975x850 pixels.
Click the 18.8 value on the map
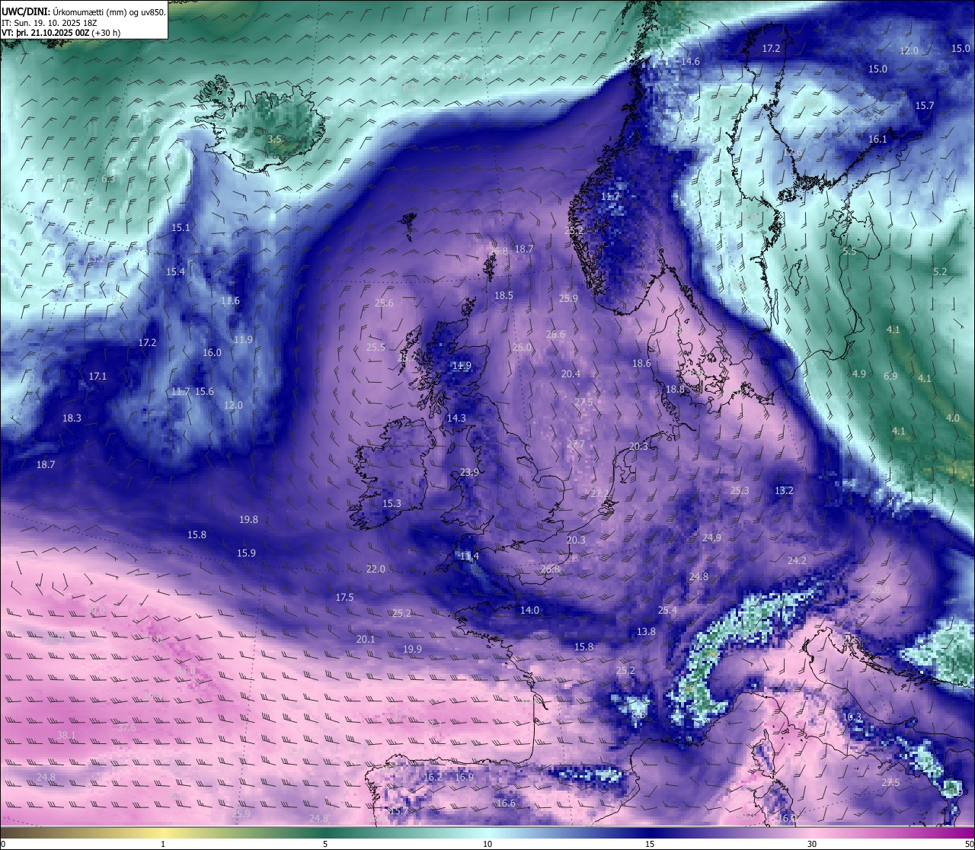(x=675, y=389)
